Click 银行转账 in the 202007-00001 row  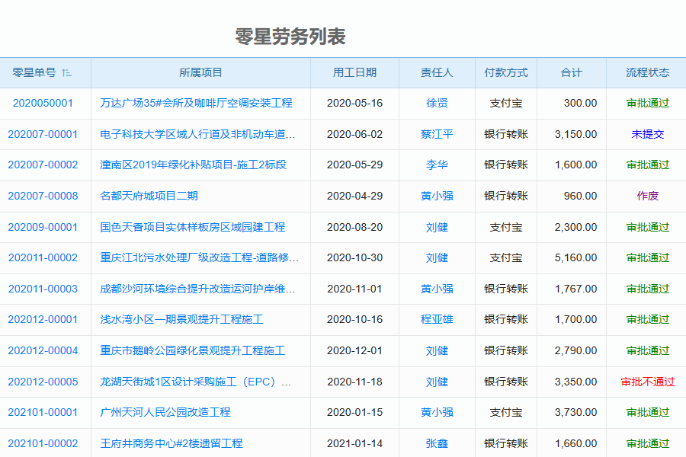coord(506,134)
